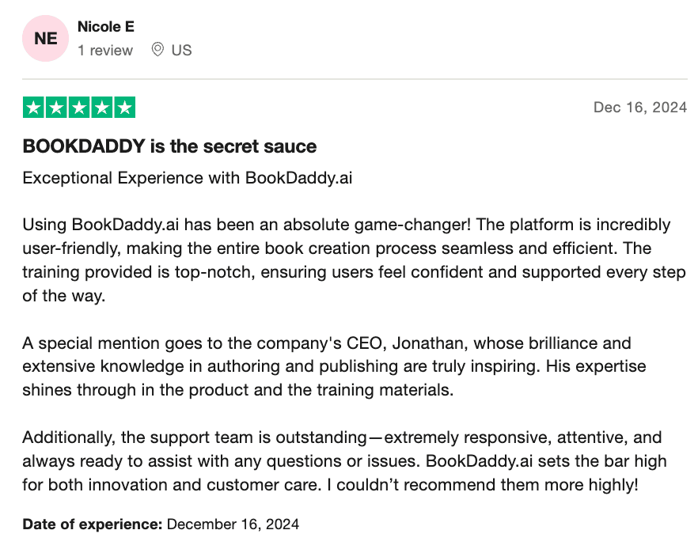Click the pink NE avatar circle
698x549 pixels.
[45, 38]
